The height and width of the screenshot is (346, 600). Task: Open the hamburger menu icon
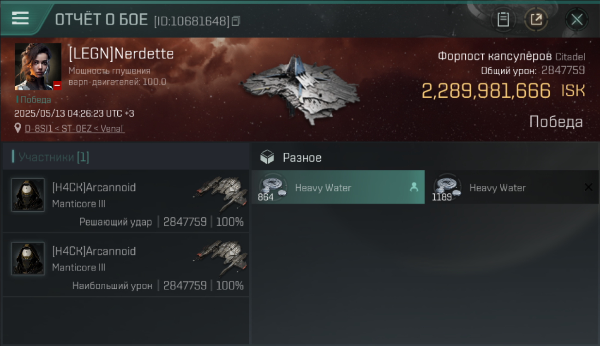point(20,18)
